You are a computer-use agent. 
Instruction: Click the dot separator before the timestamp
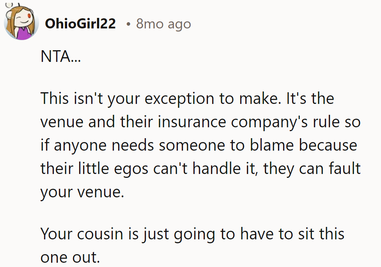(128, 24)
